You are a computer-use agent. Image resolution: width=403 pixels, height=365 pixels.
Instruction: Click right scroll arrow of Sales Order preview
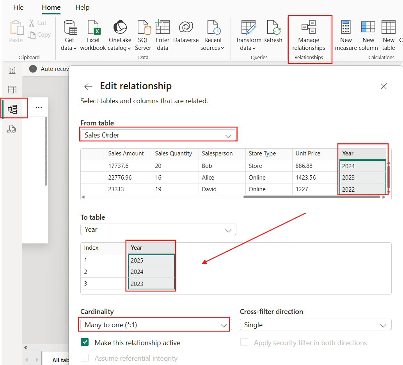click(x=383, y=197)
